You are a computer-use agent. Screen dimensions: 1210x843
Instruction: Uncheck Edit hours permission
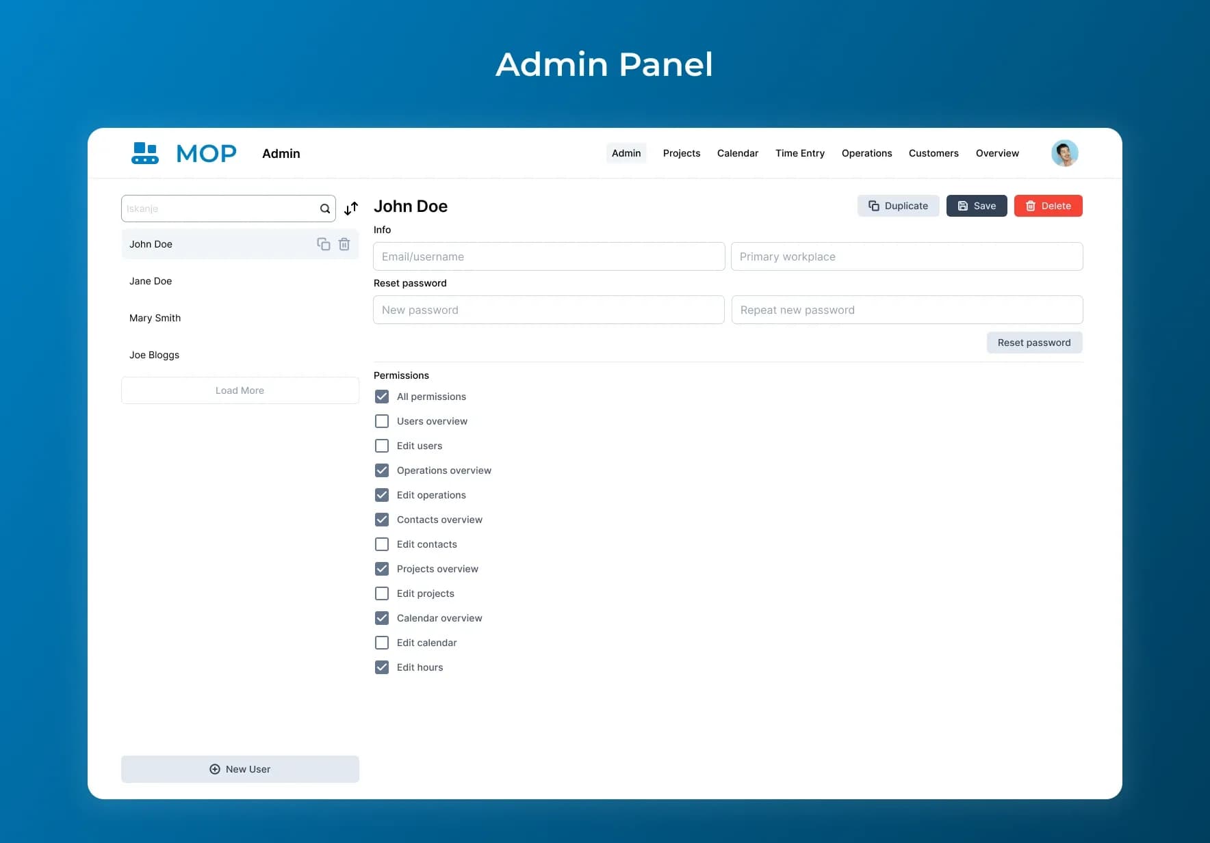382,667
